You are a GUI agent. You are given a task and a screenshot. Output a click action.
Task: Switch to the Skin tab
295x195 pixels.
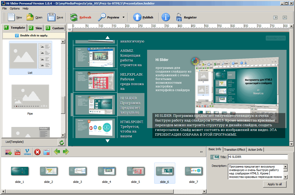pos(36,28)
